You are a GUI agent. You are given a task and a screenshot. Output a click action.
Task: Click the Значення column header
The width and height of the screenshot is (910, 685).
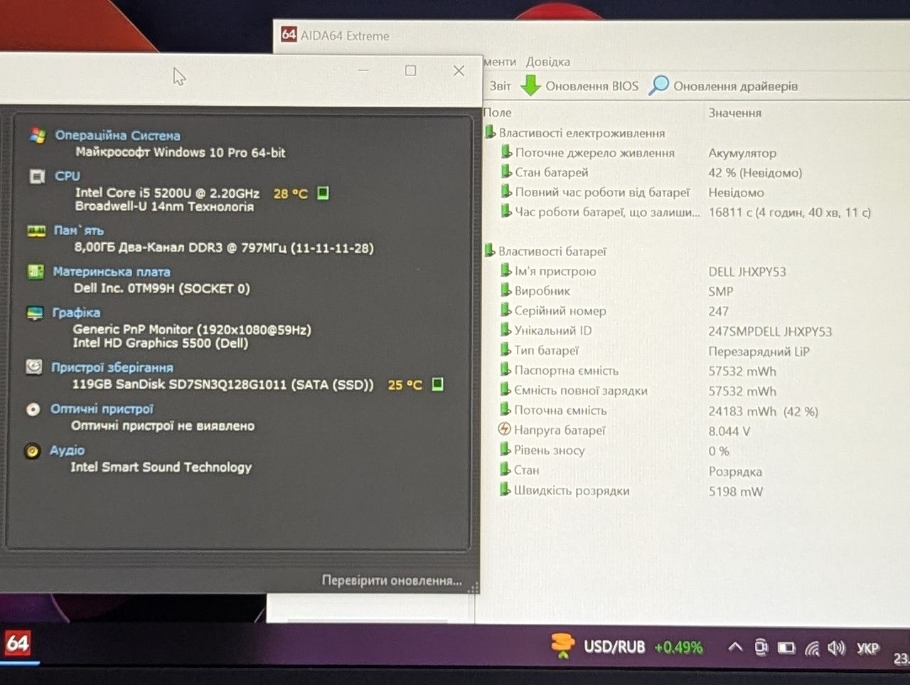pyautogui.click(x=735, y=112)
